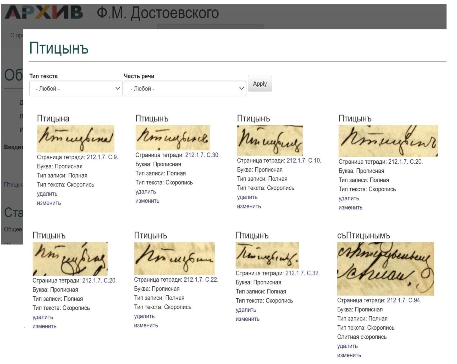This screenshot has width=457, height=364.
Task: Open notebook page link 212.1.7. С.9.
Action: (x=102, y=157)
